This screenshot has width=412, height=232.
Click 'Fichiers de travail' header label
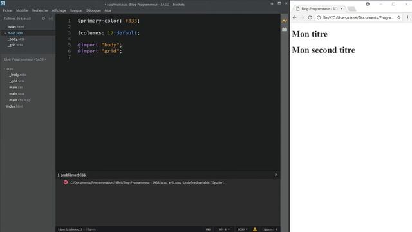point(17,19)
